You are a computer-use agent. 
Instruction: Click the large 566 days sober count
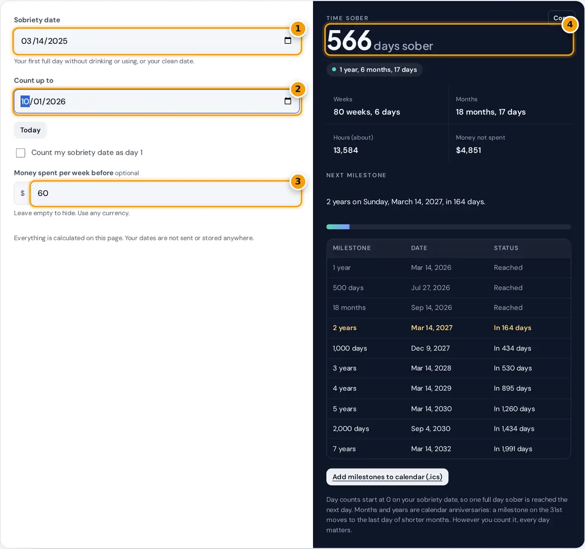pos(380,40)
